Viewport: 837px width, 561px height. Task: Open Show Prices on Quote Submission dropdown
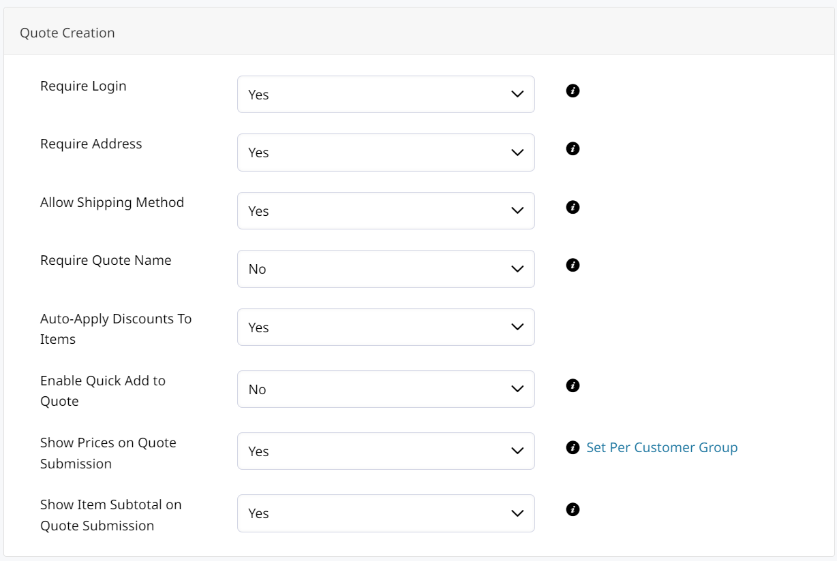point(386,451)
